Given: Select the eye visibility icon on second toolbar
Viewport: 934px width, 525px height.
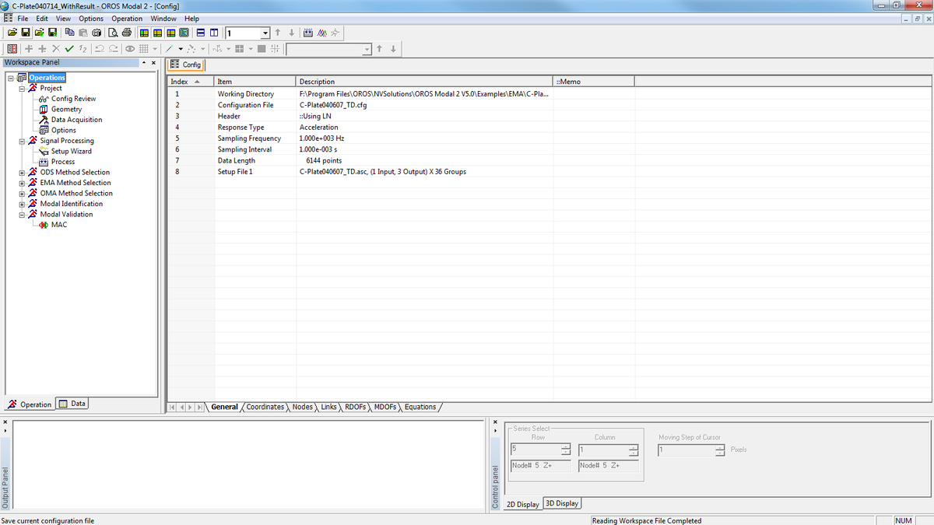Looking at the screenshot, I should click(x=129, y=49).
